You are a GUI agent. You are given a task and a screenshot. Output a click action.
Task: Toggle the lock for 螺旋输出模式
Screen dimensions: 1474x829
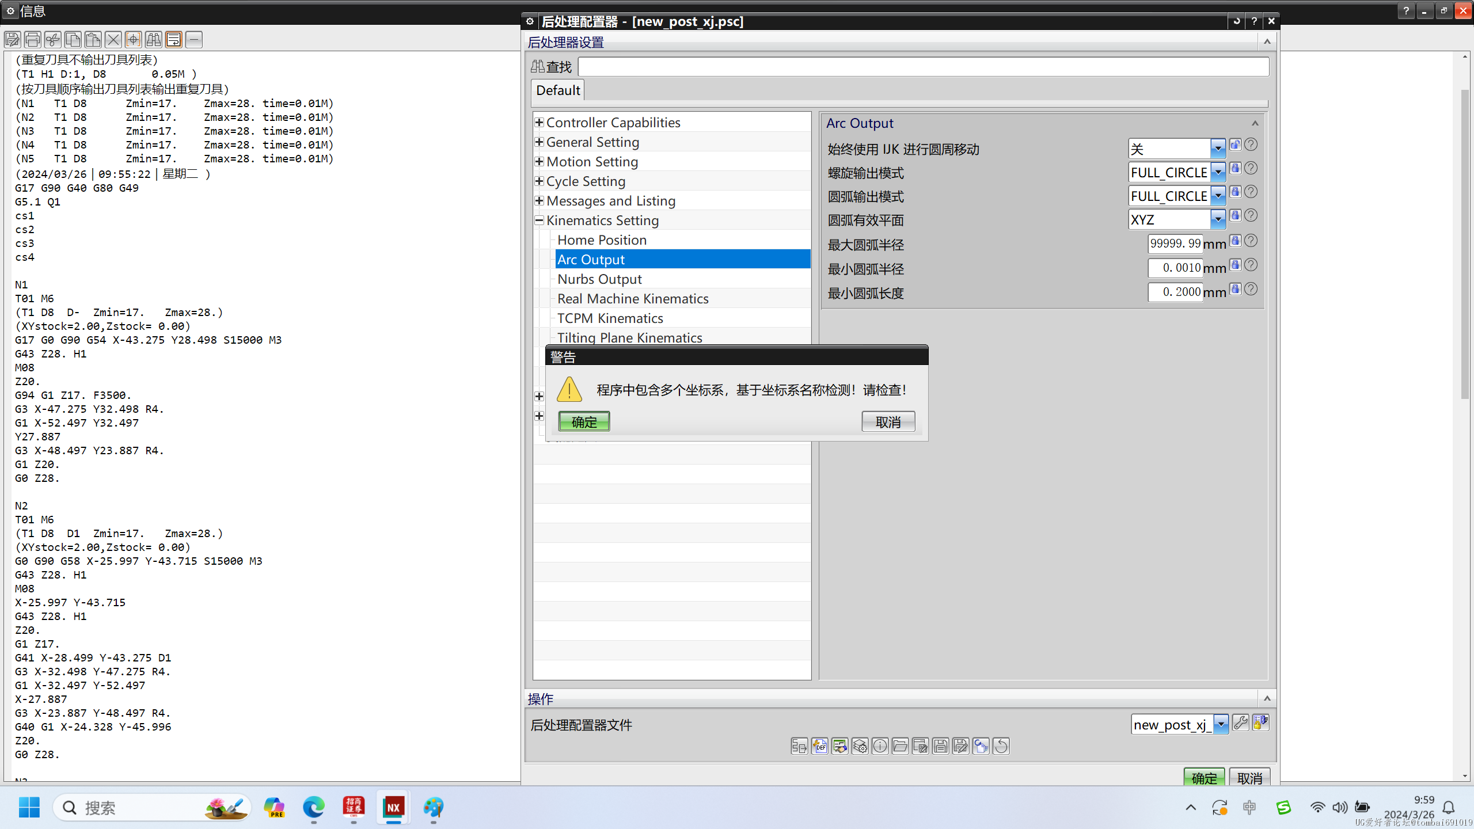coord(1235,168)
